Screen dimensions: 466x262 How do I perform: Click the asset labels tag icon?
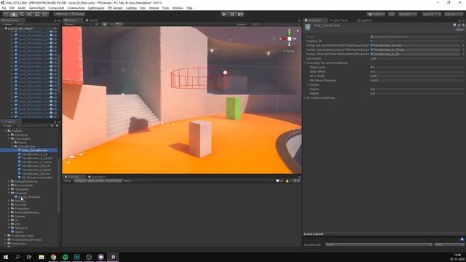(x=462, y=239)
